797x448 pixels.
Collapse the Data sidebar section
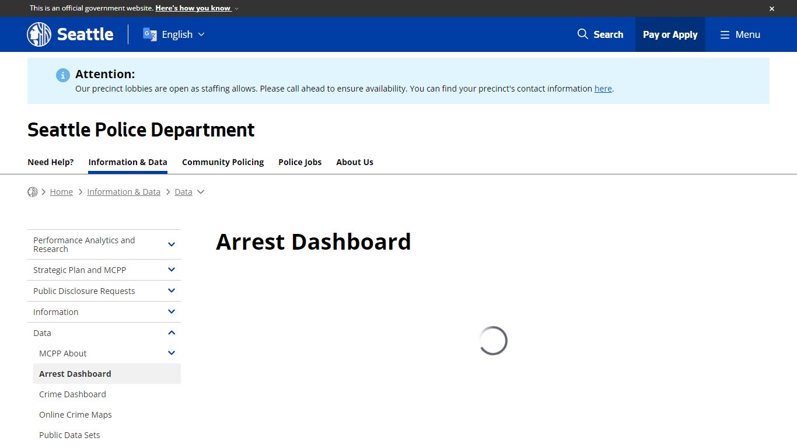tap(172, 332)
